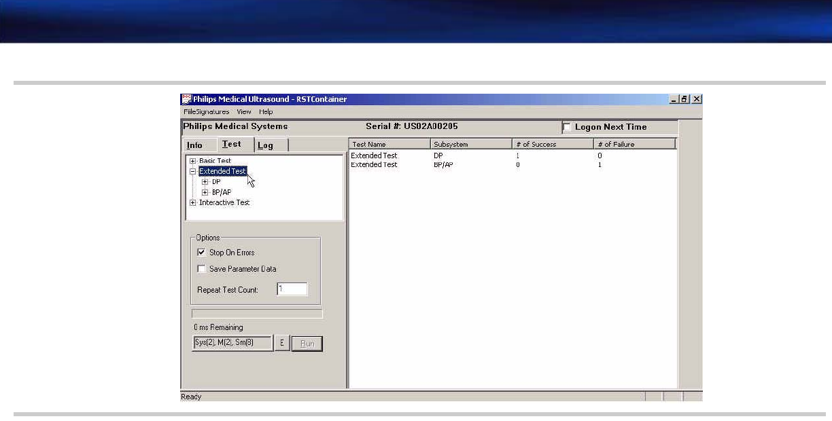Sort by Test Name column header
832x421 pixels.
[x=390, y=144]
